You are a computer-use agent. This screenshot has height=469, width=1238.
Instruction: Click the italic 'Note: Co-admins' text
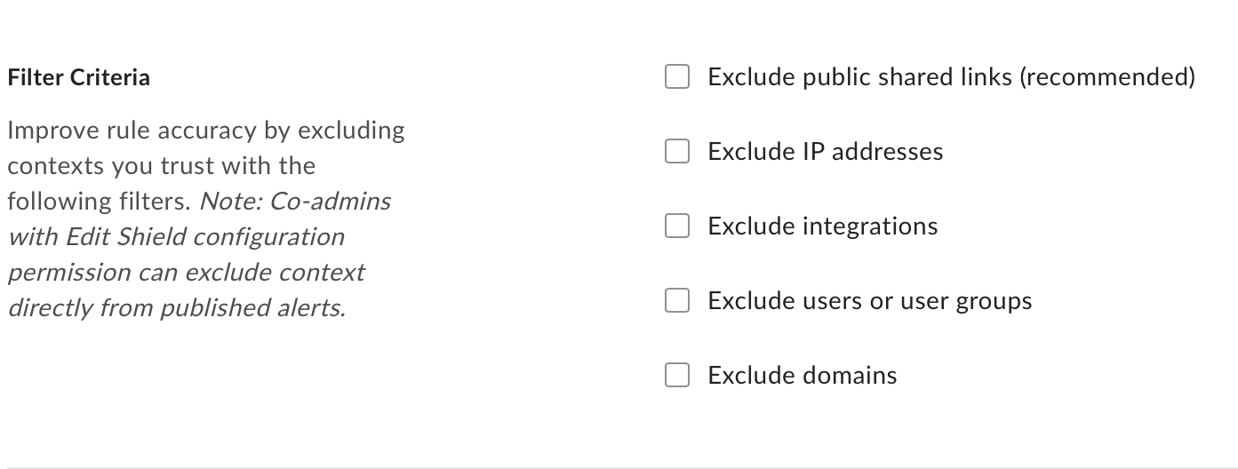pos(295,202)
